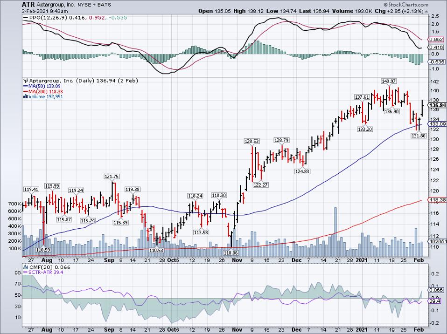Screen dimensions: 447x334
Task: Click the 119.41 price label
Action: 31,189
